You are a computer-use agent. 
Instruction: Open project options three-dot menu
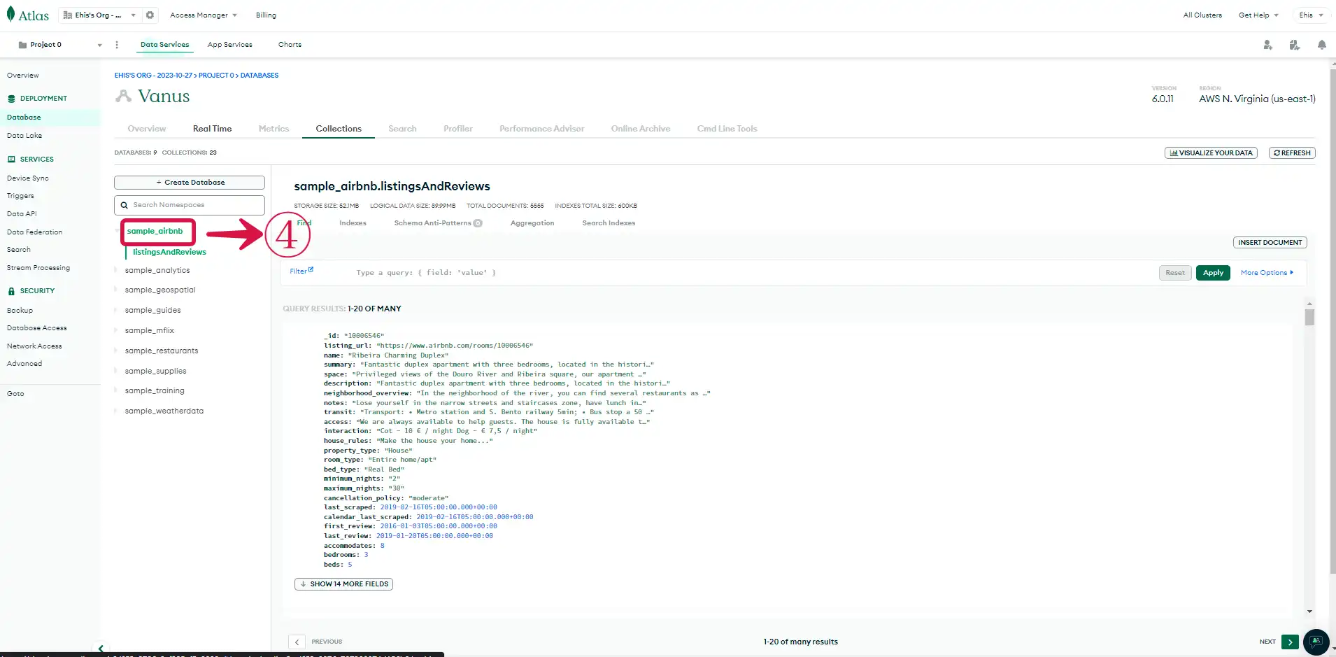point(117,45)
